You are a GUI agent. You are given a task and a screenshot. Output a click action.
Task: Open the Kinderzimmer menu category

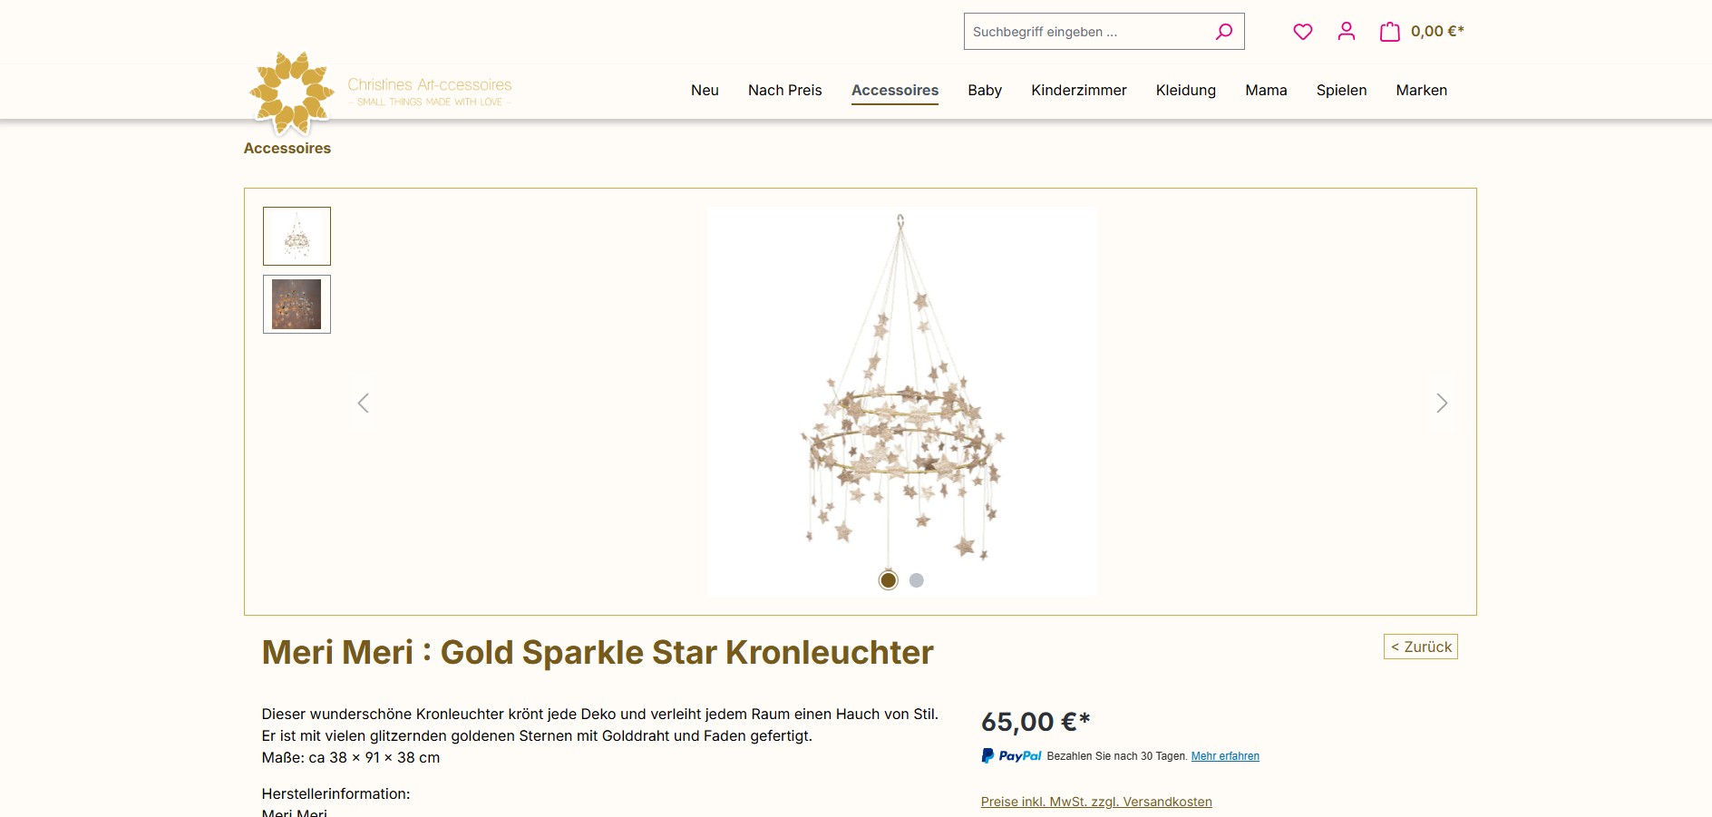[1078, 91]
